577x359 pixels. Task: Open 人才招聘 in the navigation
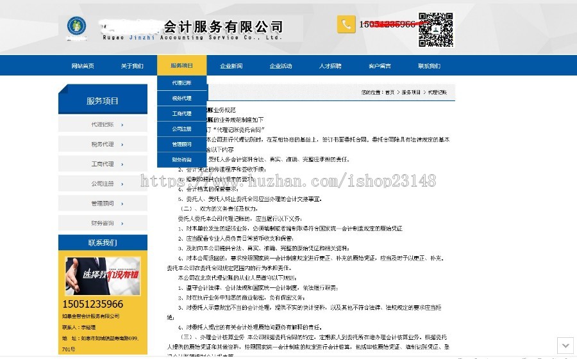coord(330,66)
